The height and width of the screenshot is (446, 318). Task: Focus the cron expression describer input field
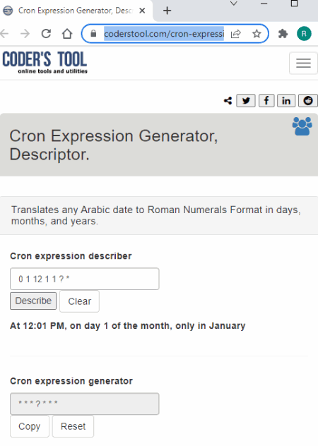(x=85, y=279)
